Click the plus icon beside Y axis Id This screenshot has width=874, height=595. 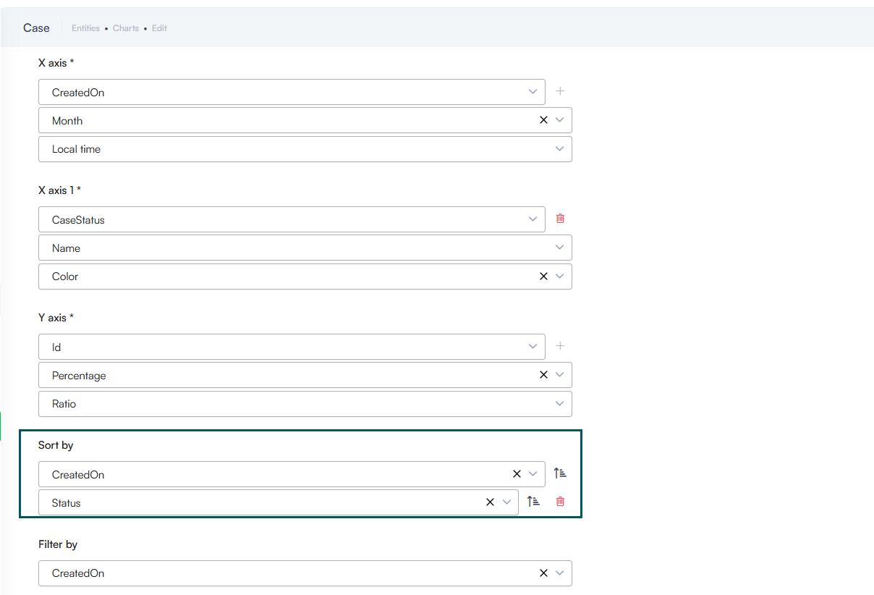pos(559,346)
